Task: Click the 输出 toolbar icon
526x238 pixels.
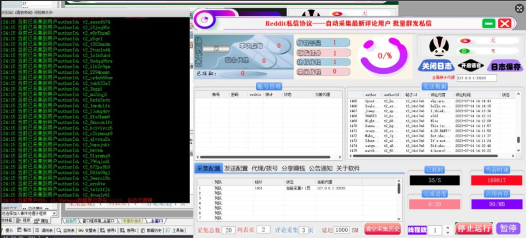Action: pos(20,231)
